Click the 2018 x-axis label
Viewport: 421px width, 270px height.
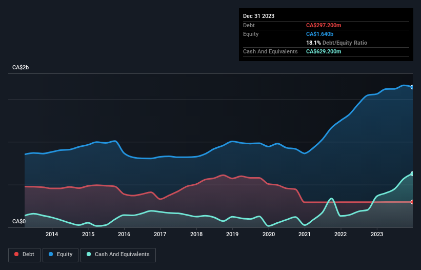click(x=196, y=234)
